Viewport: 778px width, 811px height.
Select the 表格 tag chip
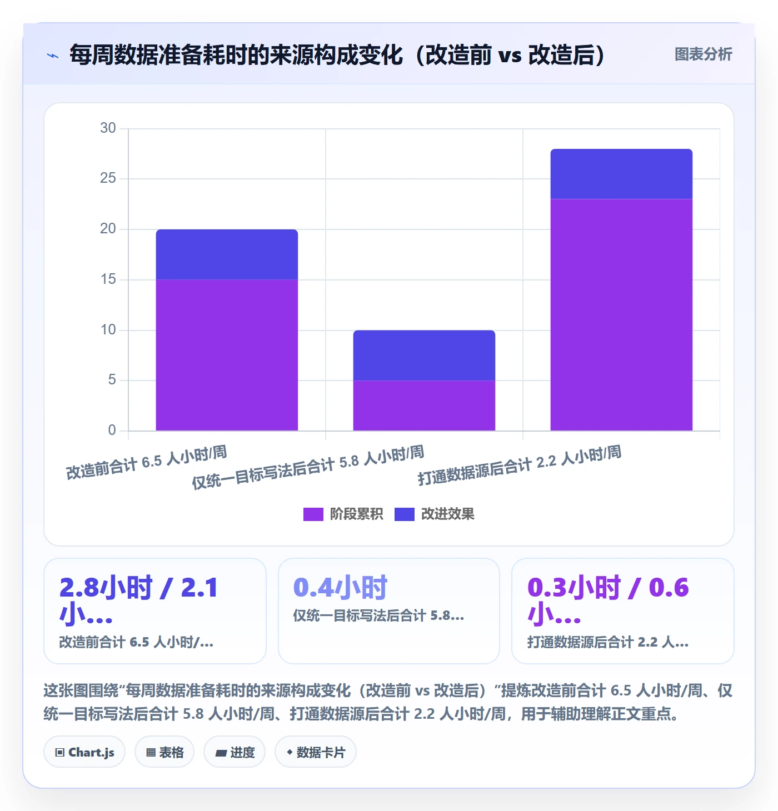(164, 752)
